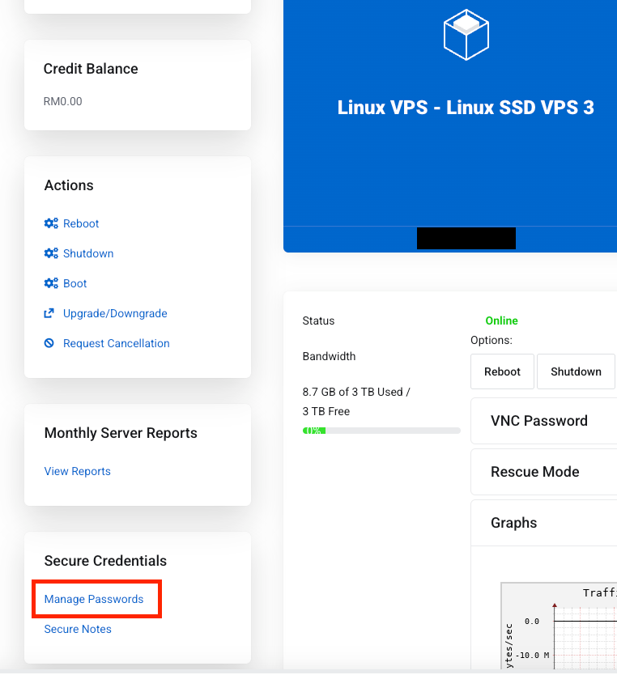The height and width of the screenshot is (675, 617).
Task: Click the traffic graph thumbnail
Action: [559, 626]
